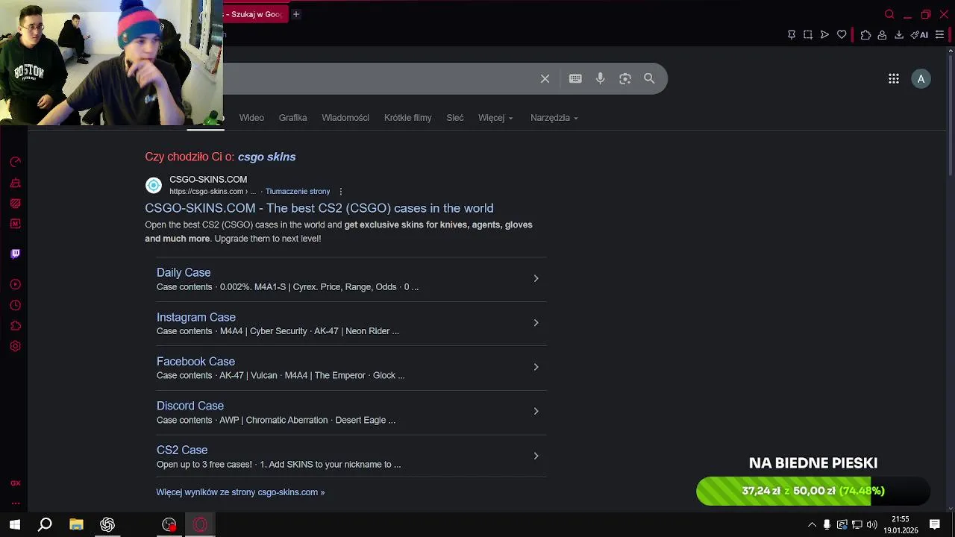Open the Facebook Case link
955x537 pixels.
click(195, 362)
